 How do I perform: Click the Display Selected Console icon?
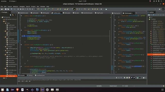pos(140,78)
